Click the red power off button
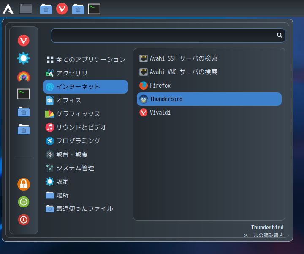The width and height of the screenshot is (304, 254). (x=24, y=220)
